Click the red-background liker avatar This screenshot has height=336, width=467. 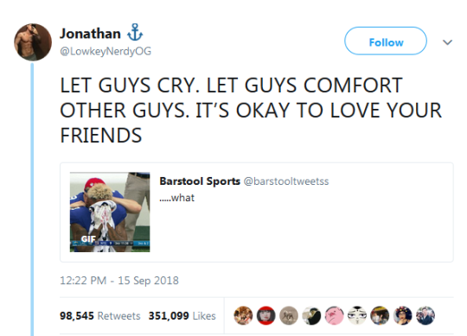coord(266,315)
